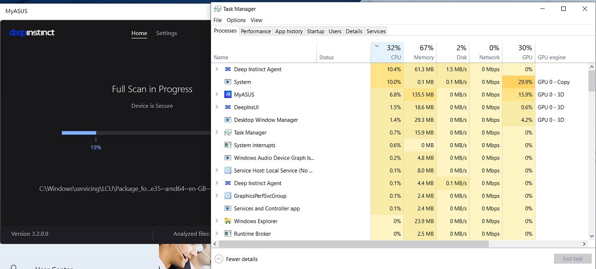Open the File menu
This screenshot has width=596, height=269.
tap(218, 20)
